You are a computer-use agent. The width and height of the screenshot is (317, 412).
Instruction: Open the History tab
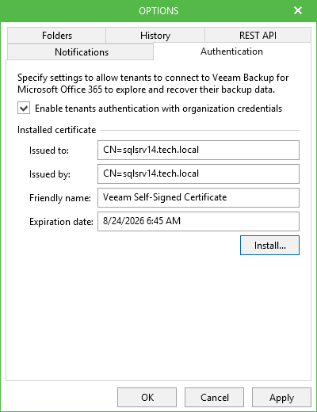tap(155, 36)
